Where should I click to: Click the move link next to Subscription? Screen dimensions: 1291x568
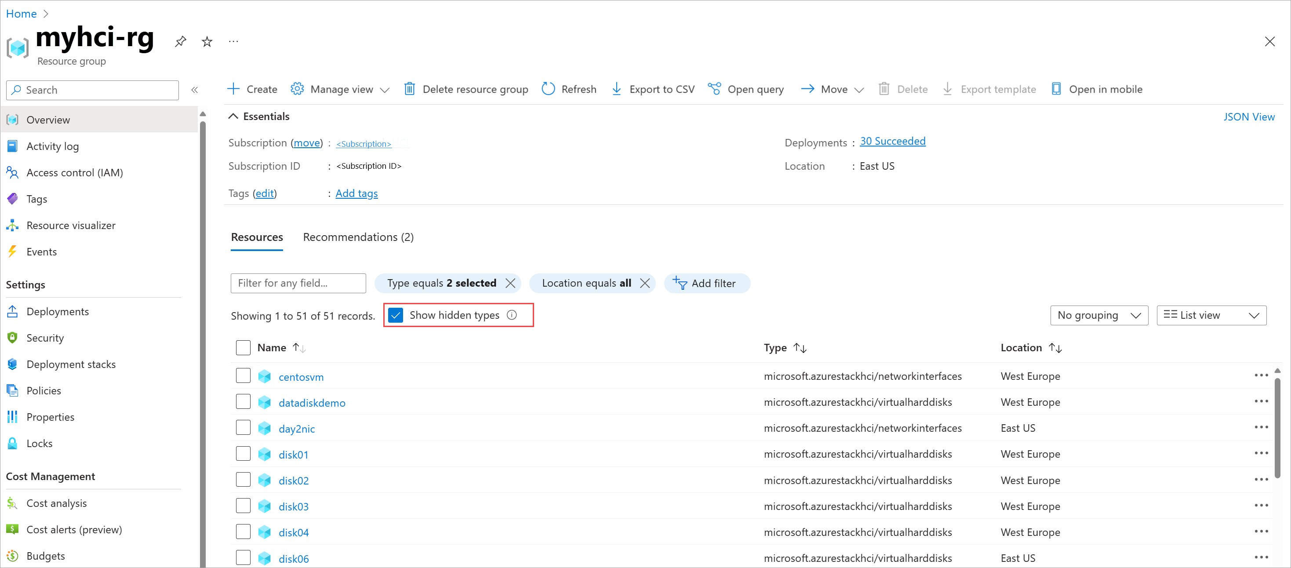(307, 143)
